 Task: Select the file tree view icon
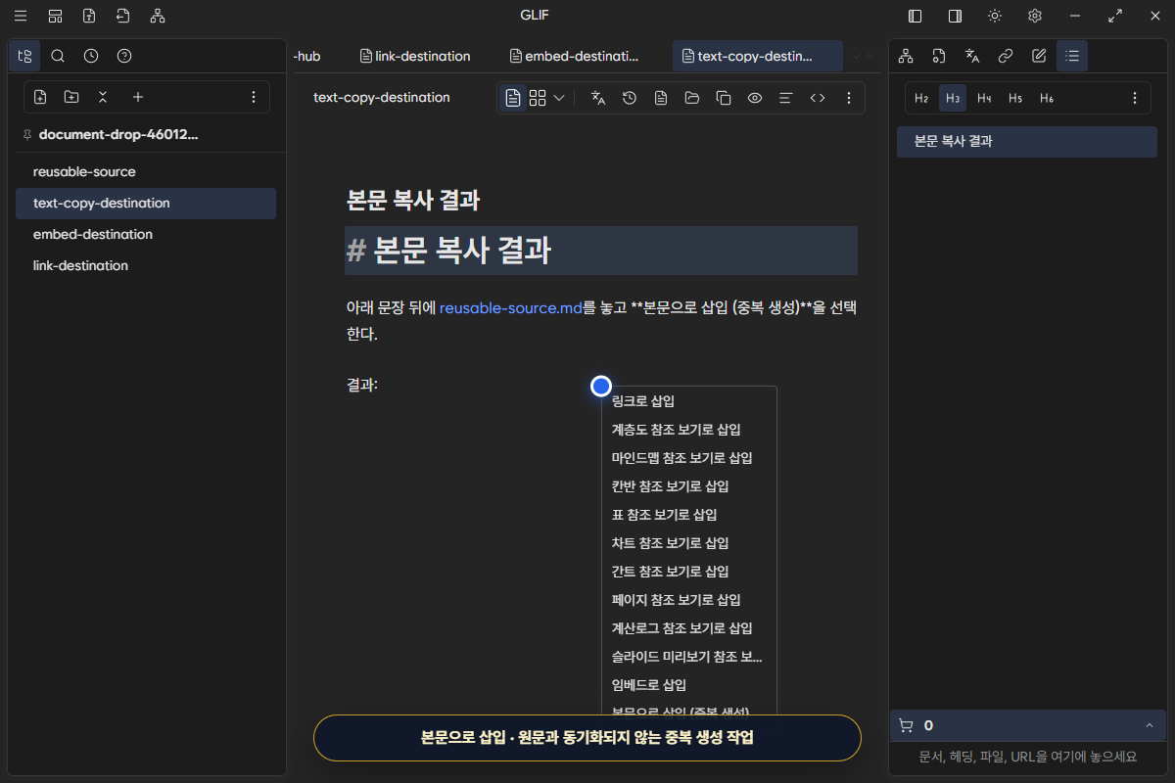24,56
